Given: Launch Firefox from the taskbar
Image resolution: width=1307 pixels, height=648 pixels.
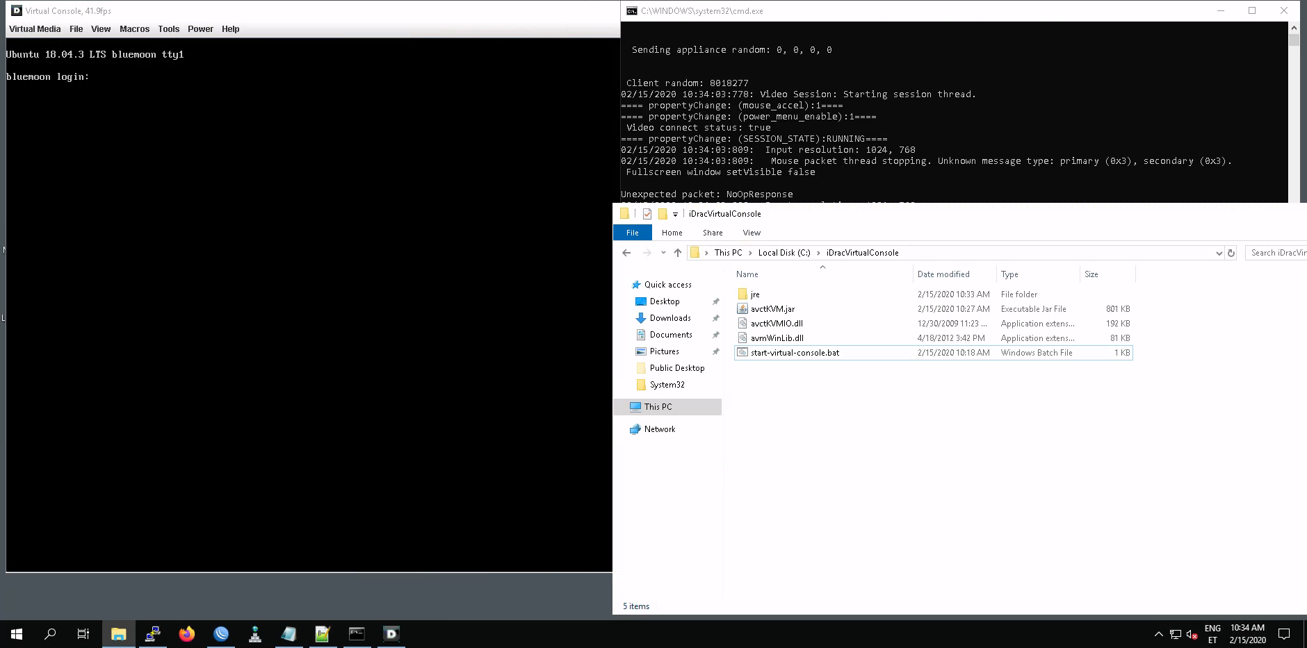Looking at the screenshot, I should click(x=186, y=633).
